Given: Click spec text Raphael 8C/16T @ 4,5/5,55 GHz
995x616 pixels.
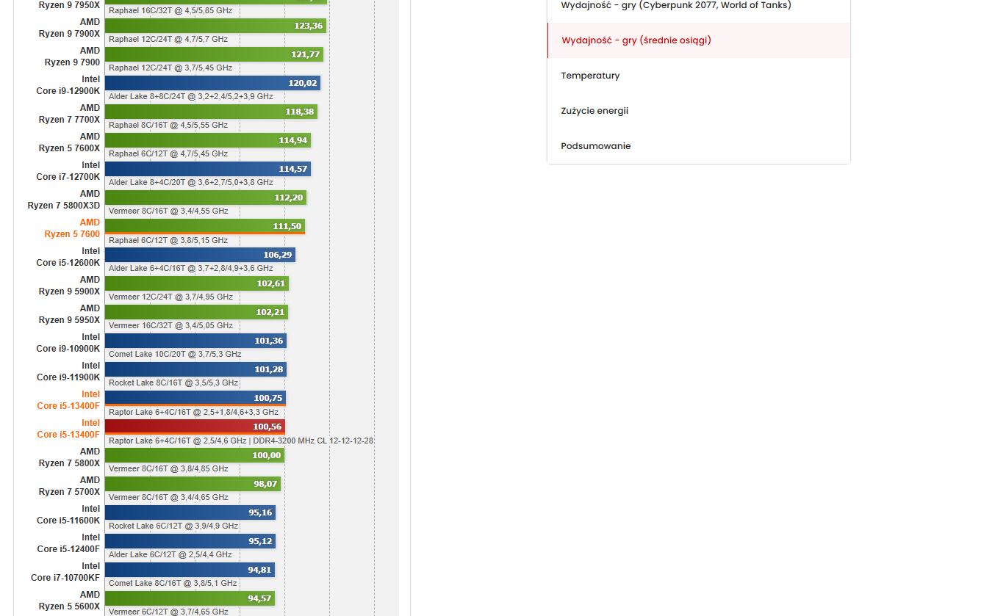Looking at the screenshot, I should (x=168, y=125).
